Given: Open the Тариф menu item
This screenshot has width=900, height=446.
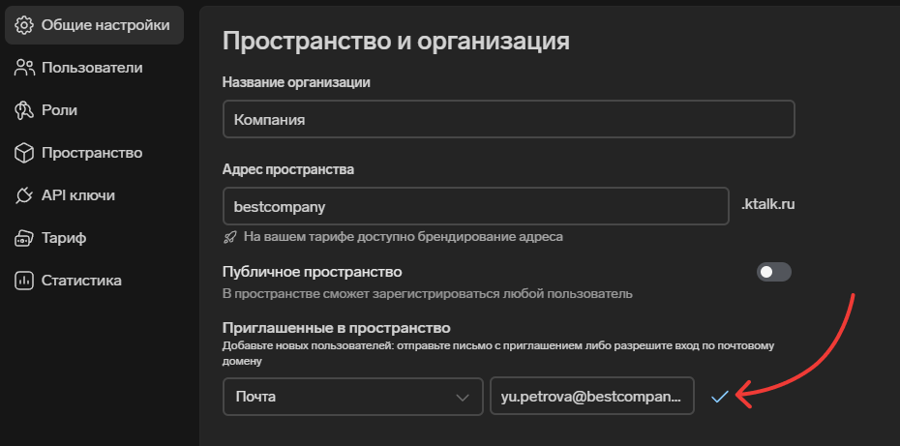Looking at the screenshot, I should pyautogui.click(x=64, y=238).
